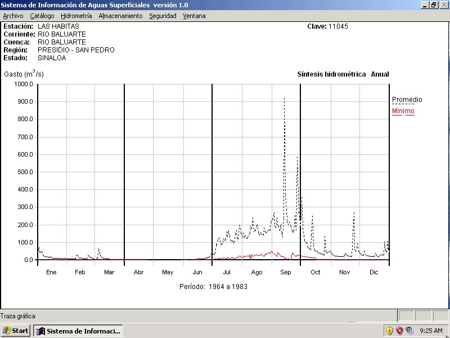Image resolution: width=450 pixels, height=338 pixels.
Task: Click the system clock showing 9:25 AM
Action: [x=431, y=331]
